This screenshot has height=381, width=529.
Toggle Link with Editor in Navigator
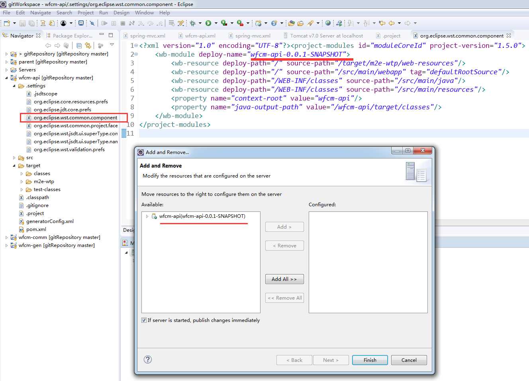pos(88,45)
